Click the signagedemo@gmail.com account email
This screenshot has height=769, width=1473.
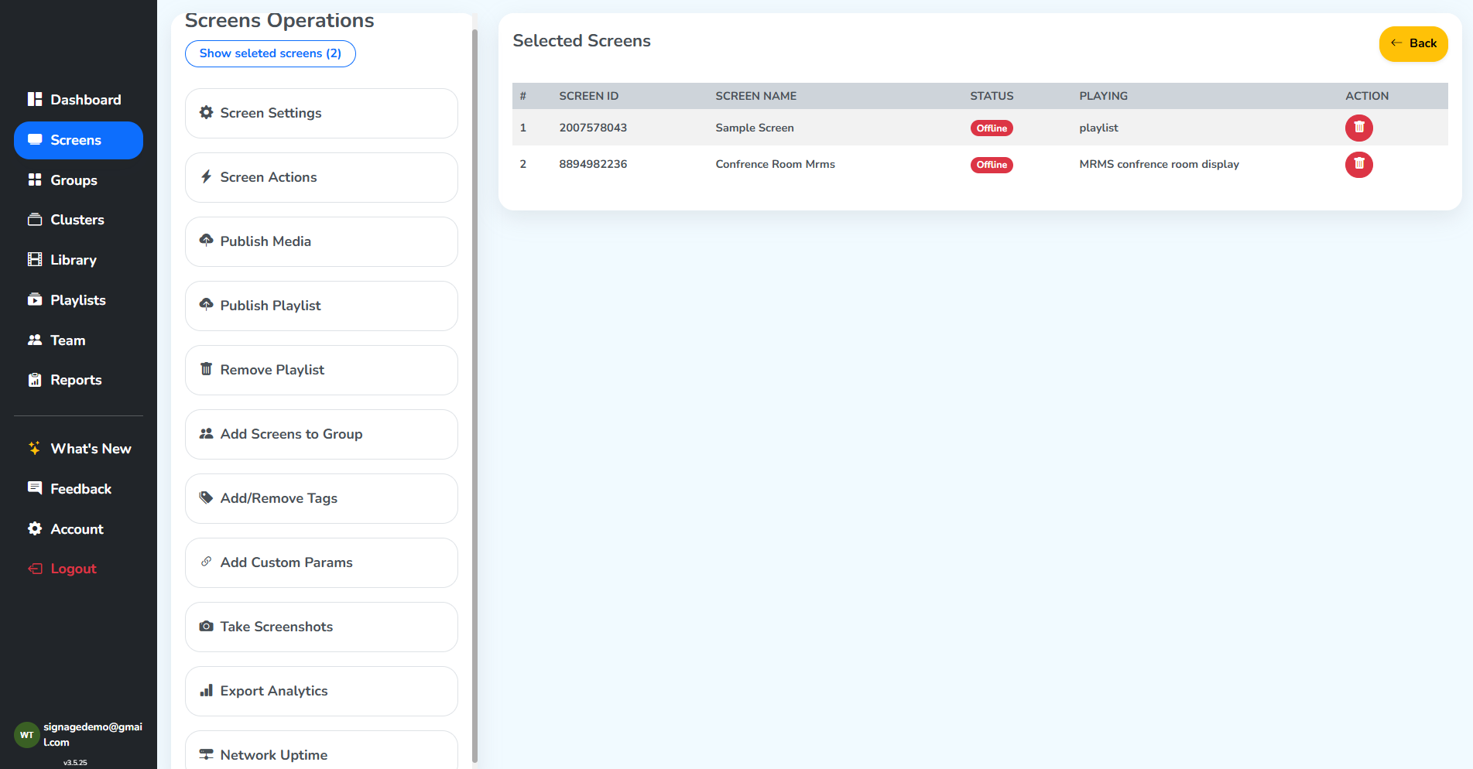pos(93,734)
